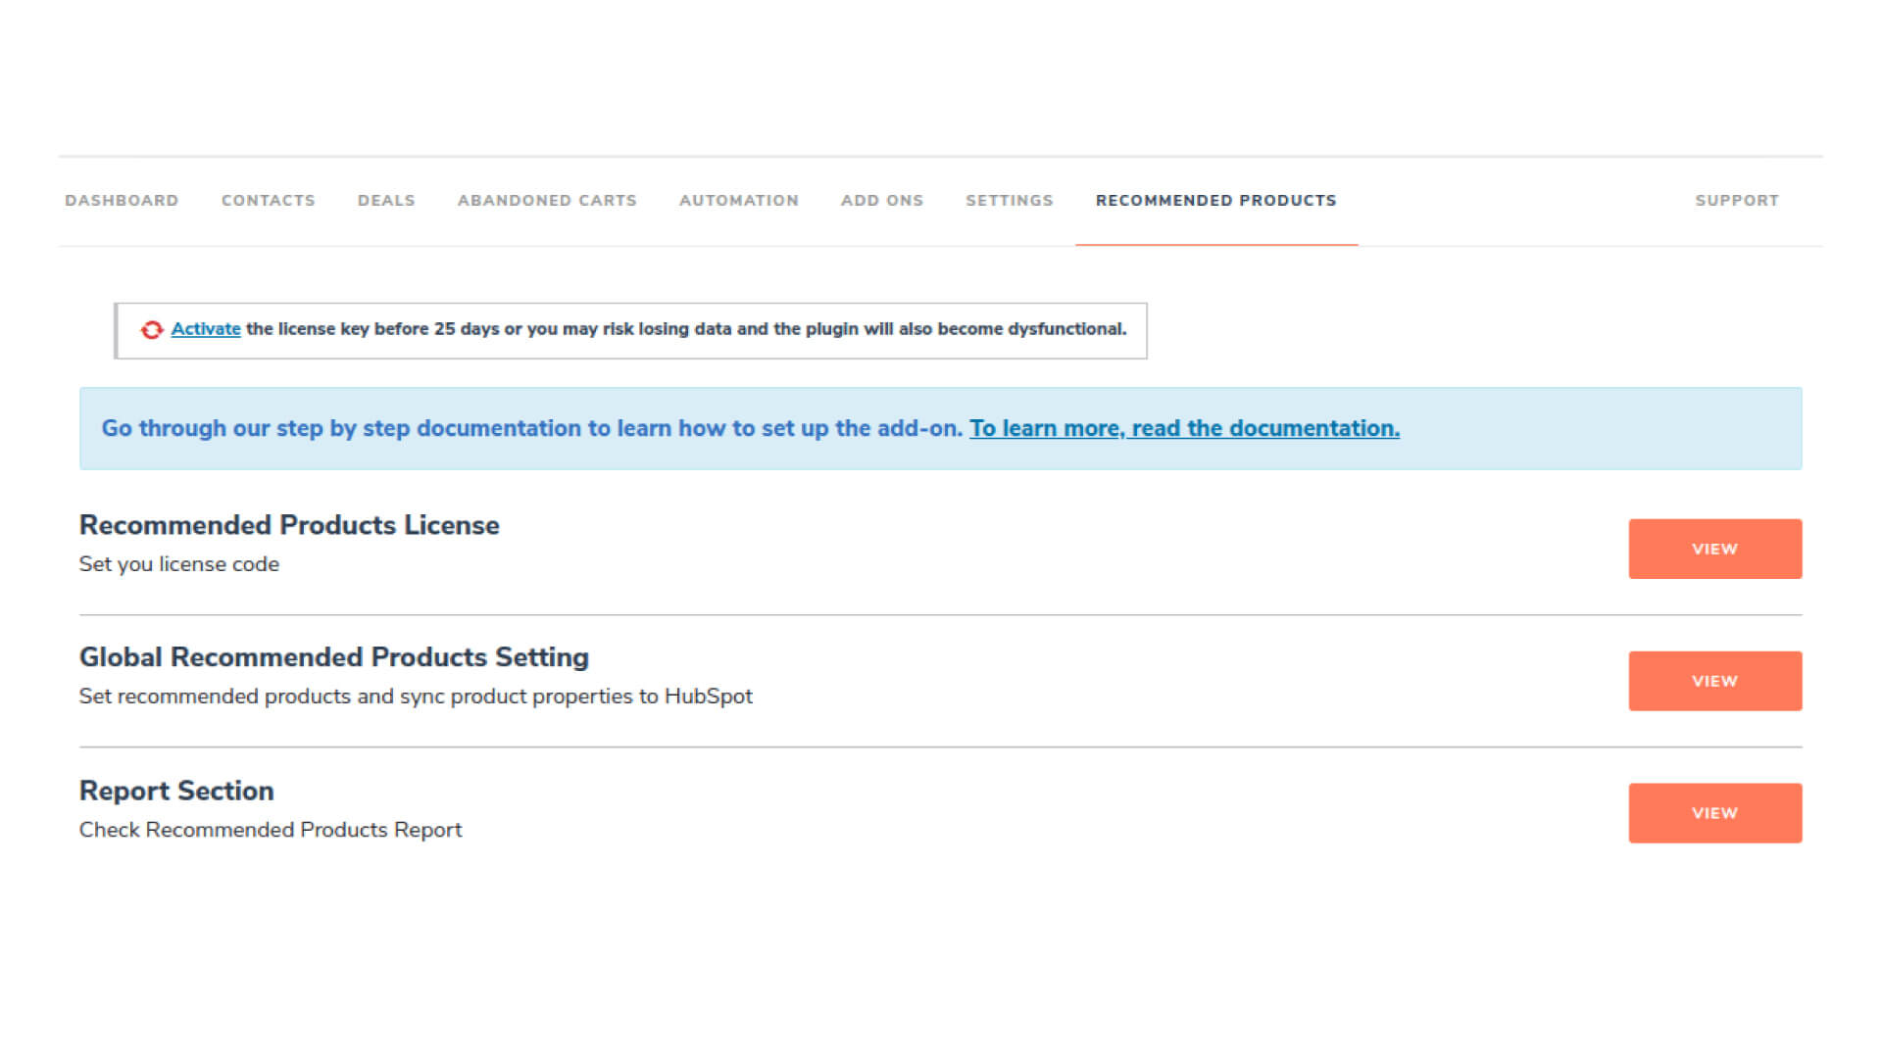Switch to the Contacts tab
Image resolution: width=1882 pixels, height=1058 pixels.
tap(268, 201)
